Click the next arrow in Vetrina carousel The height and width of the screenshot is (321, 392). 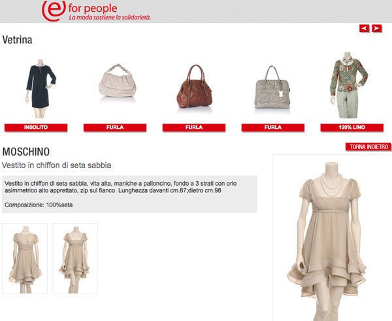click(377, 28)
